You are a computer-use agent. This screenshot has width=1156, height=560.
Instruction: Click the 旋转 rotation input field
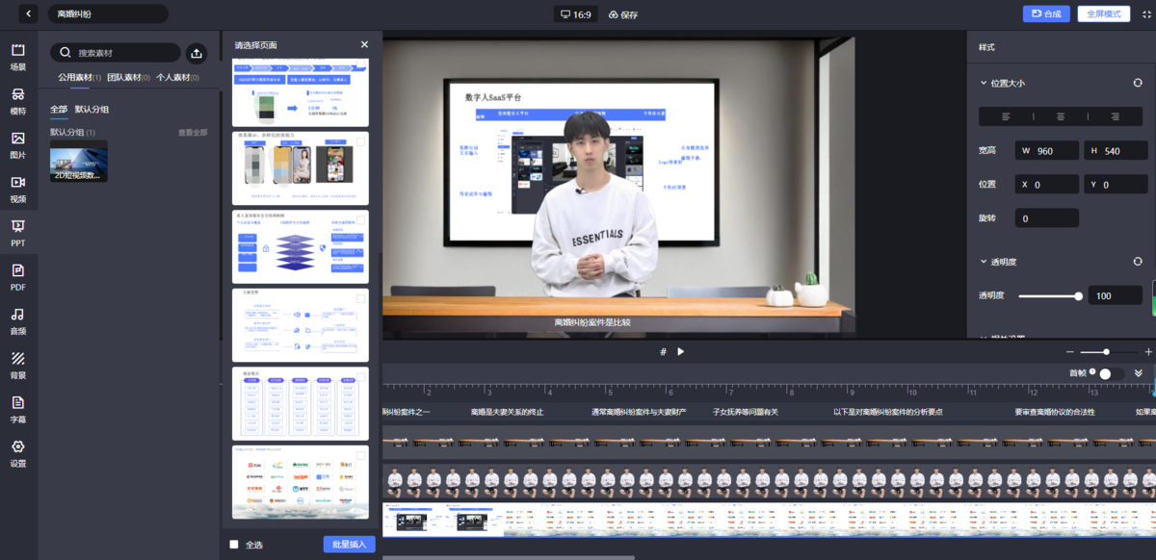[1046, 218]
